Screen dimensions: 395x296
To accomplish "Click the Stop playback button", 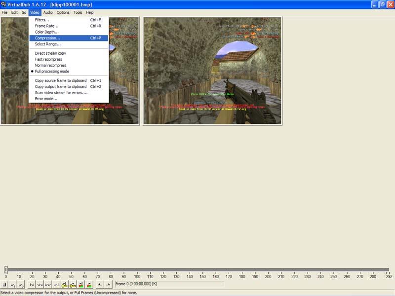I will point(4,285).
